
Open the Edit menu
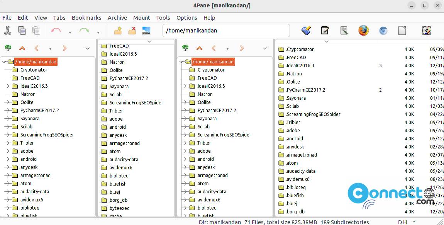click(x=23, y=17)
